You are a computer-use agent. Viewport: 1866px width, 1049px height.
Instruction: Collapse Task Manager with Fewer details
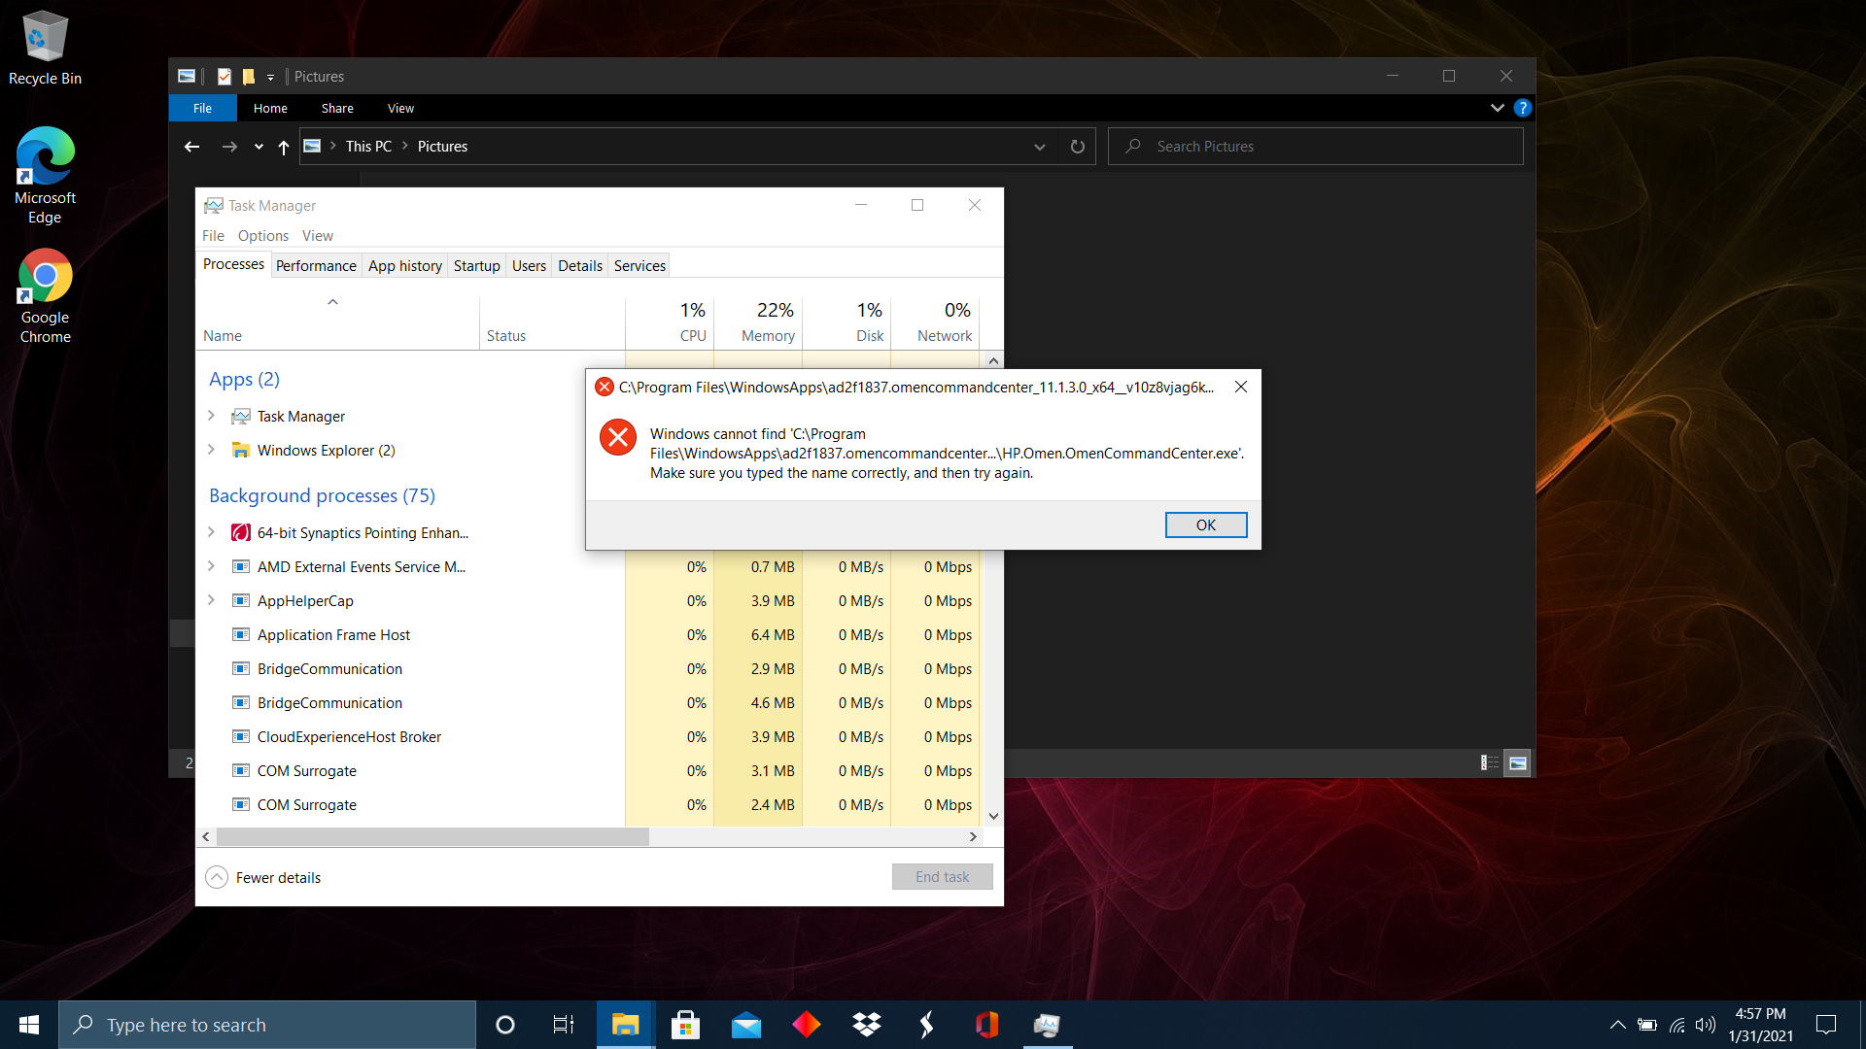coord(263,877)
